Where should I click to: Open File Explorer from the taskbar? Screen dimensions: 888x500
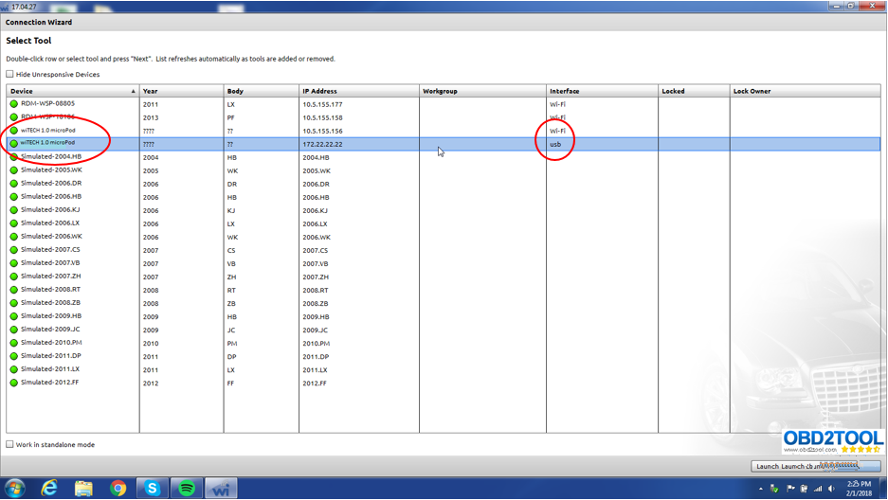pos(83,488)
